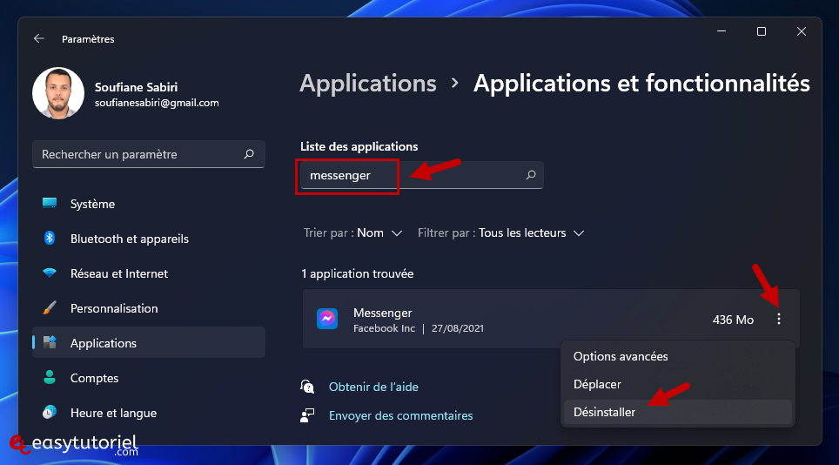Click the Messenger app icon

[x=327, y=319]
